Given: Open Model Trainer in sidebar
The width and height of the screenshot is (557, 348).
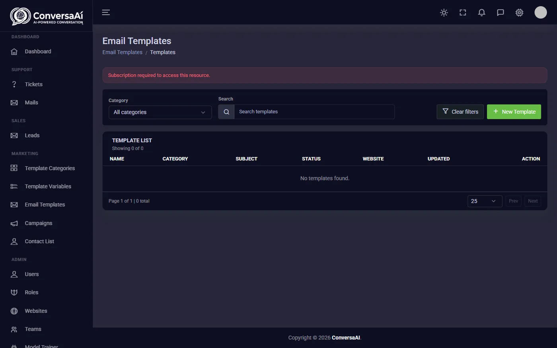Looking at the screenshot, I should pos(41,346).
